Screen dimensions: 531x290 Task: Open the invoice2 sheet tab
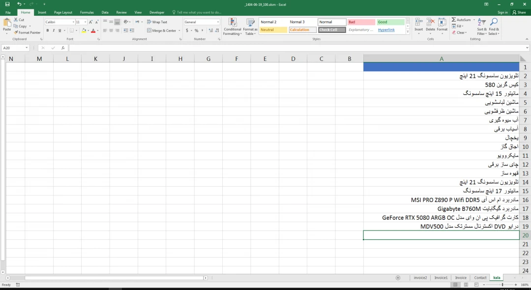tap(420, 278)
